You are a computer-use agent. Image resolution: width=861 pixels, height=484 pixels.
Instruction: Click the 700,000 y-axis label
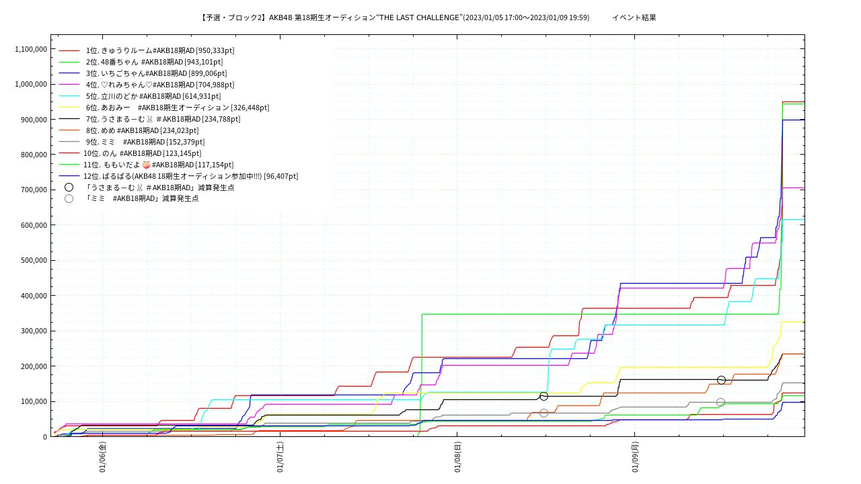[x=34, y=190]
